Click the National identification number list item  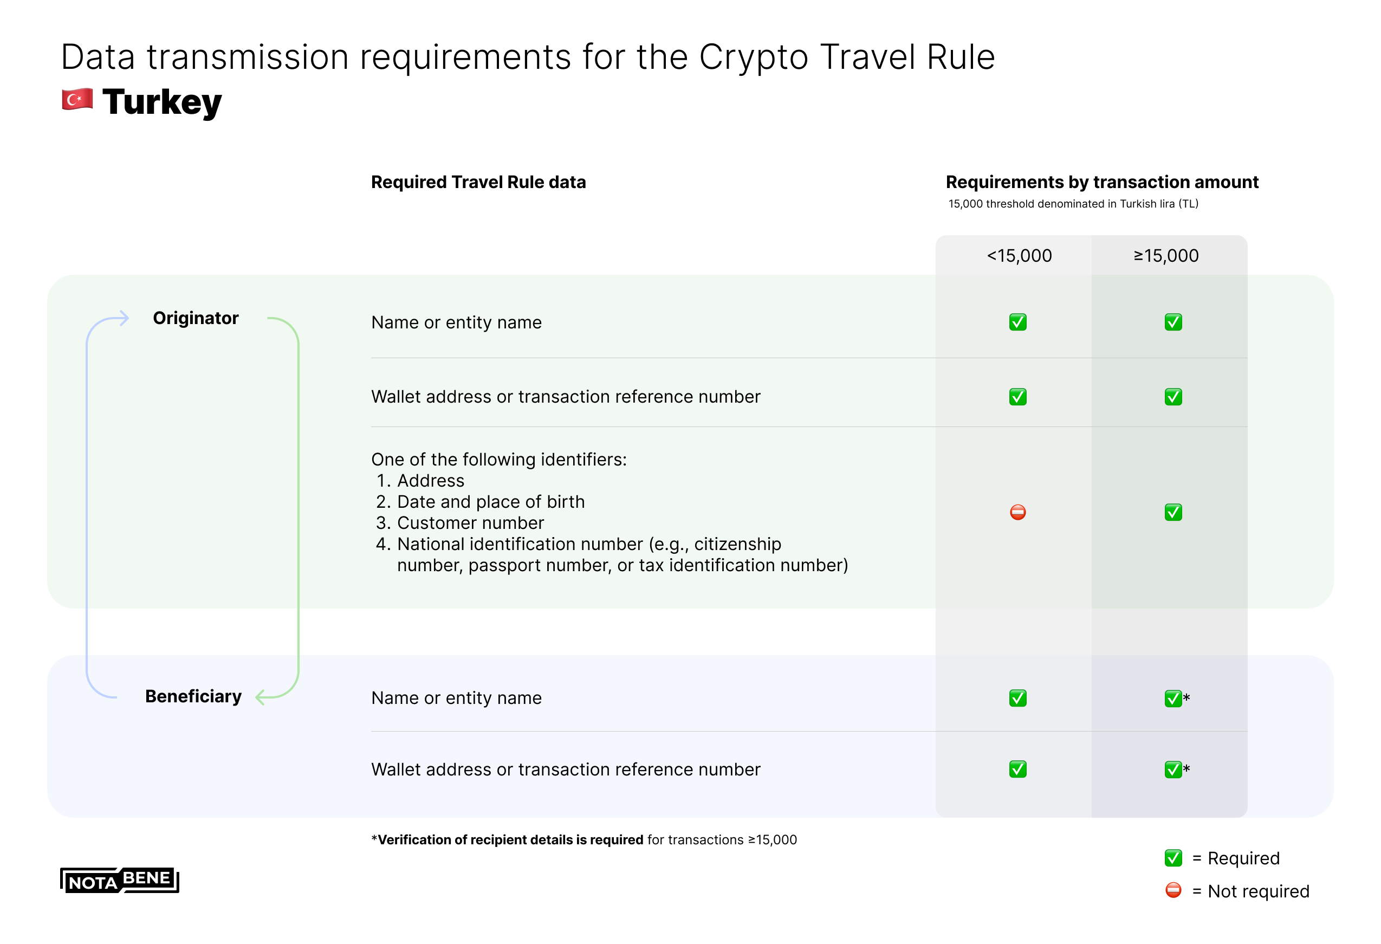(588, 544)
